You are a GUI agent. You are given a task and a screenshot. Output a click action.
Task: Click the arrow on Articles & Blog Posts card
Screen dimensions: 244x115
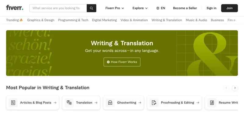pyautogui.click(x=55, y=103)
